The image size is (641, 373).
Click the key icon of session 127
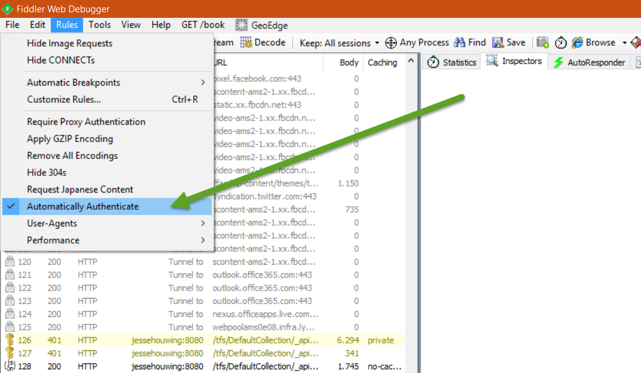(10, 353)
